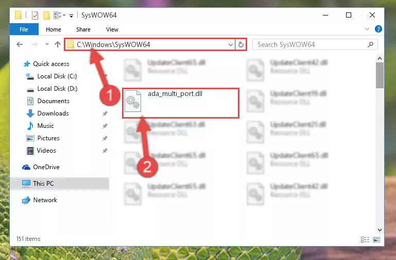Click the New folder quick access icon
Image resolution: width=396 pixels, height=260 pixels.
pyautogui.click(x=46, y=15)
